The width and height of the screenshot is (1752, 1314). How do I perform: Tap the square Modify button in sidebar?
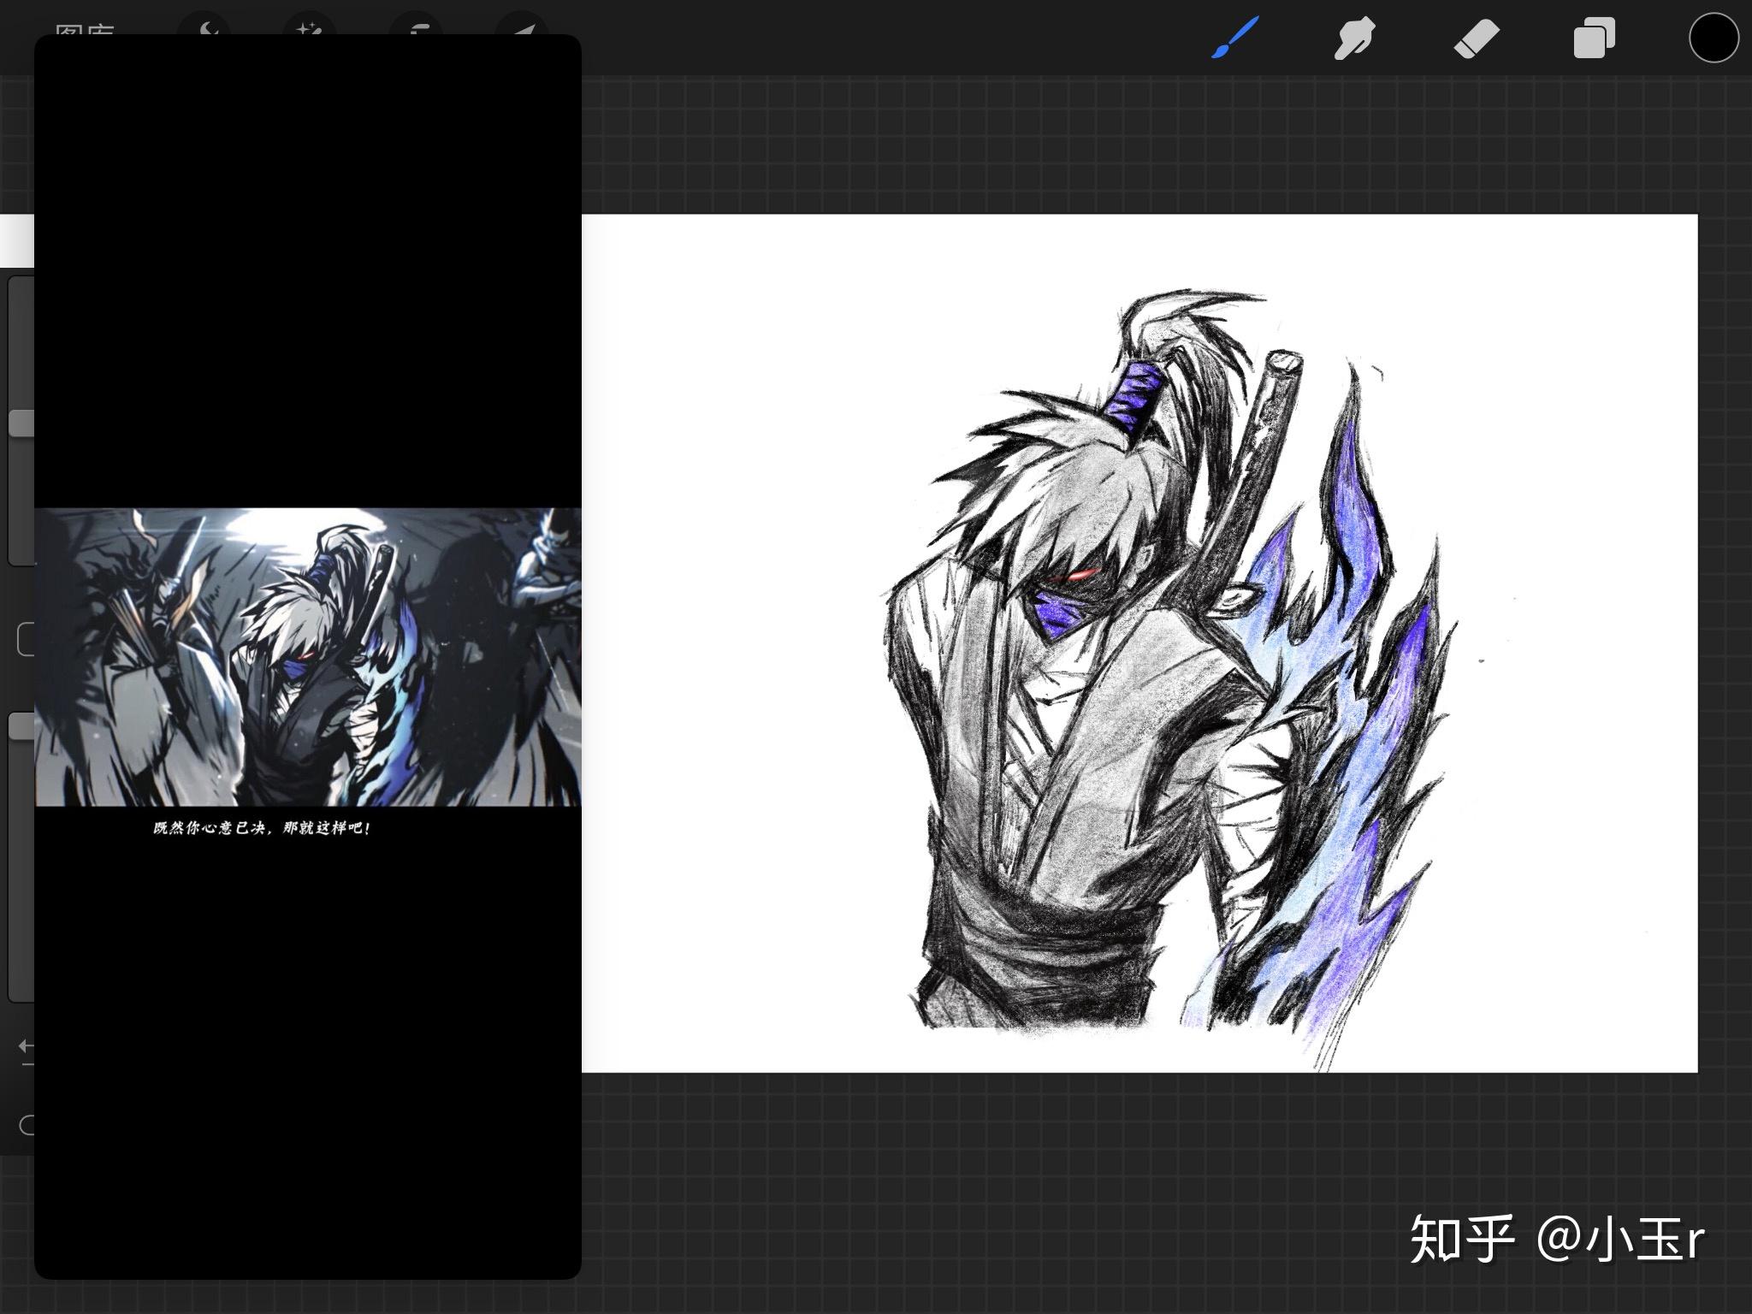click(x=26, y=639)
